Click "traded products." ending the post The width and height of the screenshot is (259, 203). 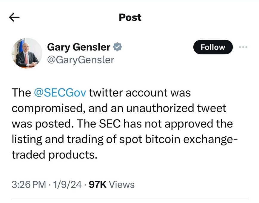coord(55,155)
